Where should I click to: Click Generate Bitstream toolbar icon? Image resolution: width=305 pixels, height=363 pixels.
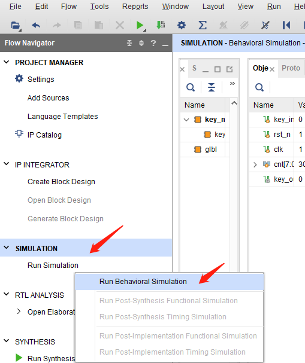(x=161, y=25)
